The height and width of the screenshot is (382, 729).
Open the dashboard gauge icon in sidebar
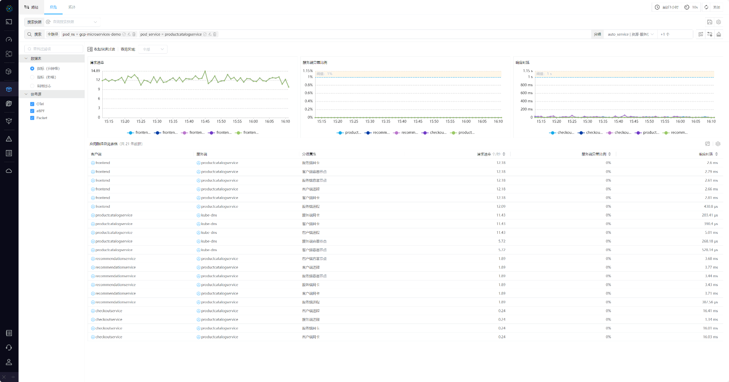click(9, 39)
